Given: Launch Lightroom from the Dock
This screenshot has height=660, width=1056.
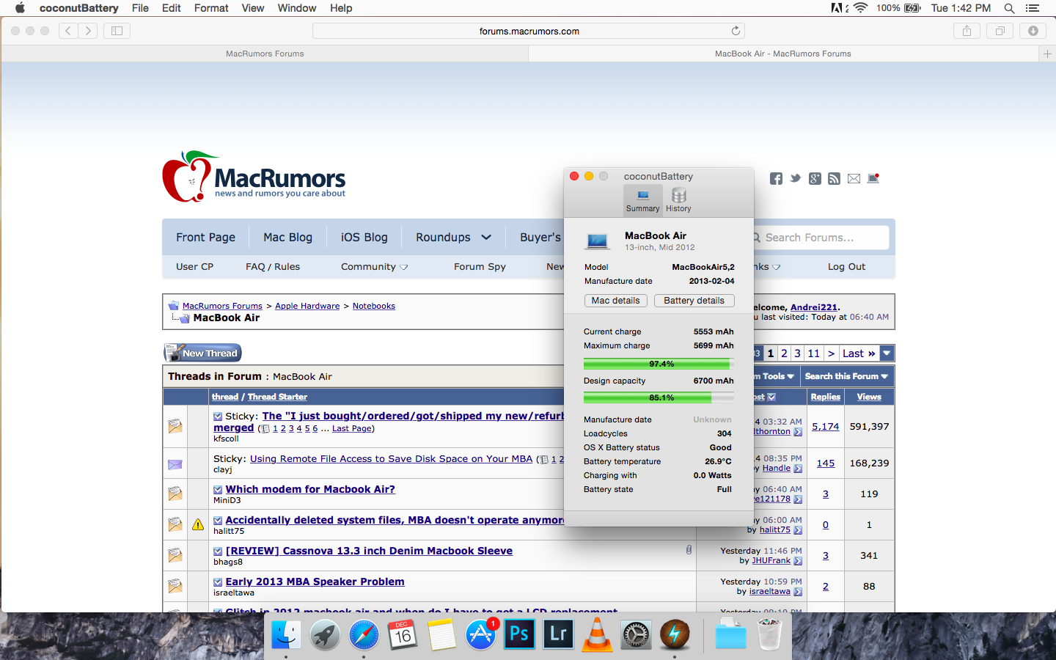Looking at the screenshot, I should [558, 634].
